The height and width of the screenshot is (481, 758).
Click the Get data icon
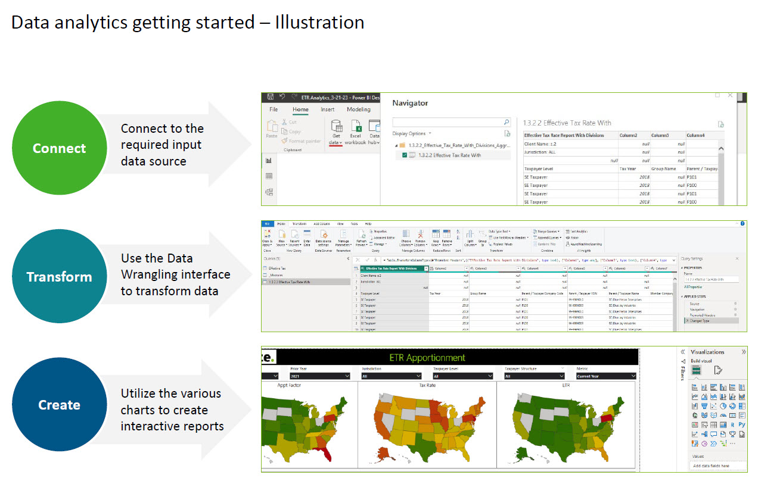point(336,127)
